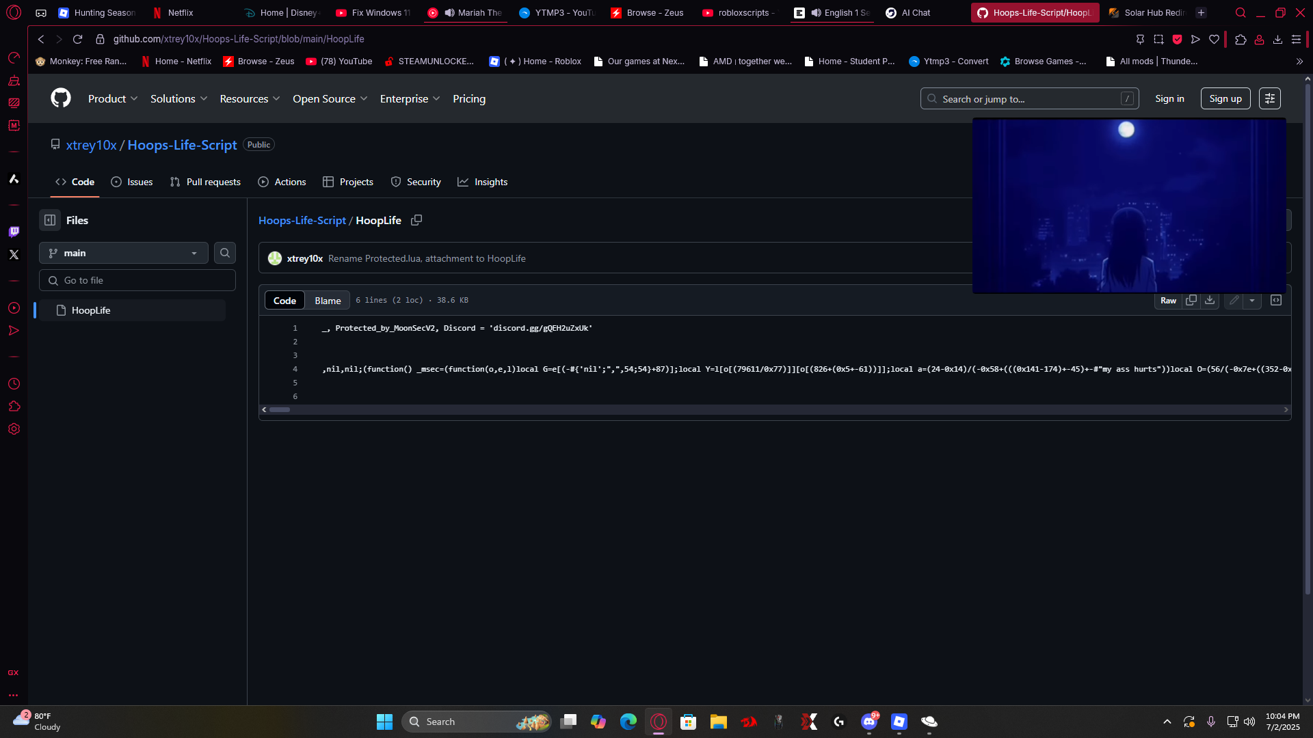The width and height of the screenshot is (1313, 738).
Task: Go back to previous page
Action: click(x=41, y=39)
